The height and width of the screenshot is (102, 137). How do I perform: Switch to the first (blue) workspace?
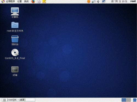(x=124, y=100)
